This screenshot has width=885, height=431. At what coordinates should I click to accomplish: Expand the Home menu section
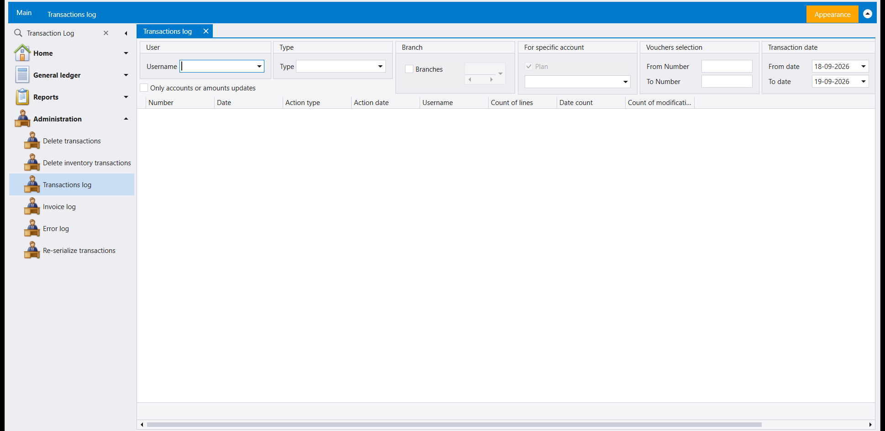126,53
